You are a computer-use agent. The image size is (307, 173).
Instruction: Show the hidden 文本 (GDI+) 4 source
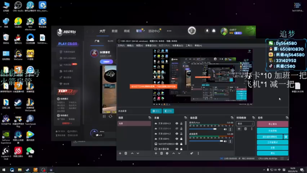click(177, 128)
